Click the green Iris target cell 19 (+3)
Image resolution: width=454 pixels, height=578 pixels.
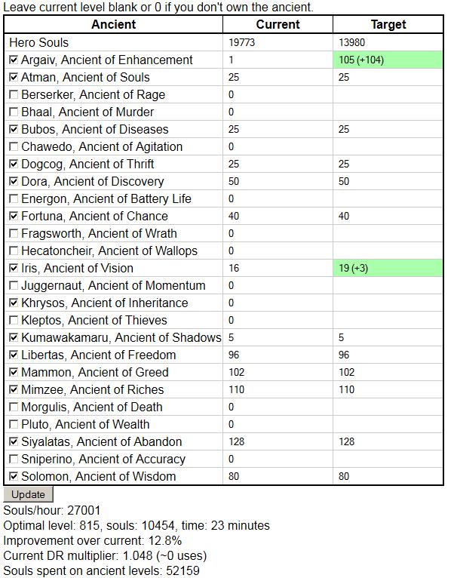click(x=388, y=268)
